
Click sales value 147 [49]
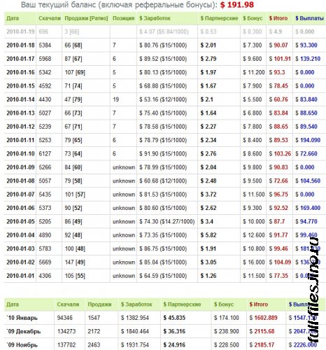(x=75, y=262)
